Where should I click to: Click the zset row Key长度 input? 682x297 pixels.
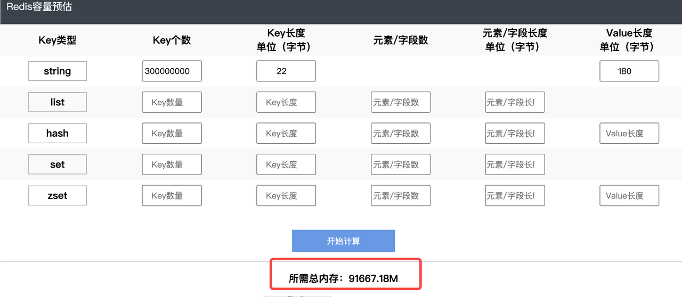click(x=286, y=195)
